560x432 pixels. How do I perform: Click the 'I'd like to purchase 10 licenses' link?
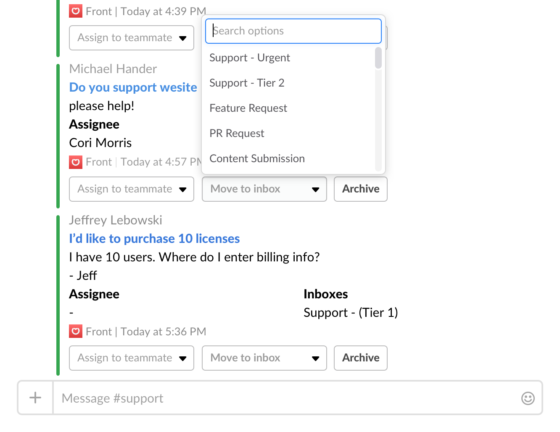pyautogui.click(x=154, y=238)
